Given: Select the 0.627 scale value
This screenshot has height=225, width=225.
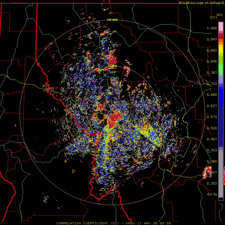Looking at the screenshot, I should [x=212, y=106].
